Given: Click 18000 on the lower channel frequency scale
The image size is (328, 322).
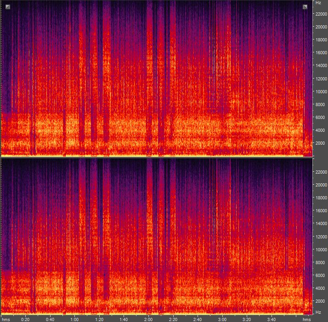Looking at the screenshot, I should click(x=321, y=198).
